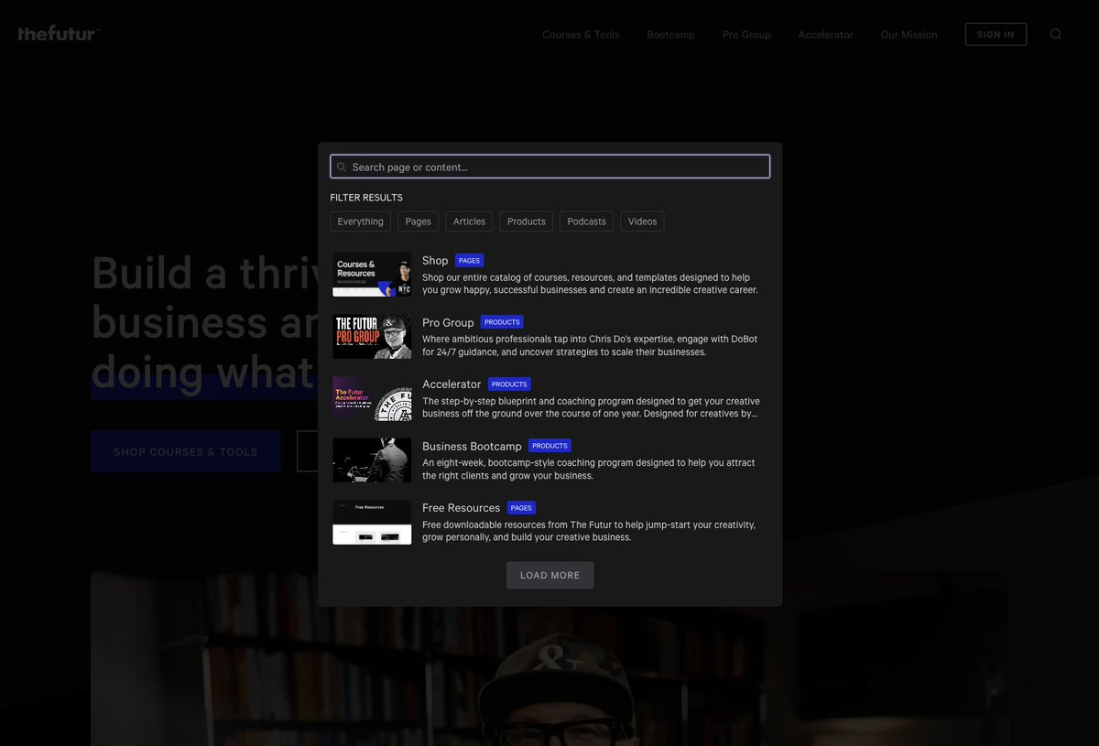Open the Pro Group result title
Image resolution: width=1099 pixels, height=746 pixels.
click(x=448, y=322)
